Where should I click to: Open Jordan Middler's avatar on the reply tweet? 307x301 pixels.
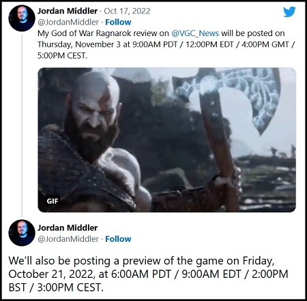(22, 233)
